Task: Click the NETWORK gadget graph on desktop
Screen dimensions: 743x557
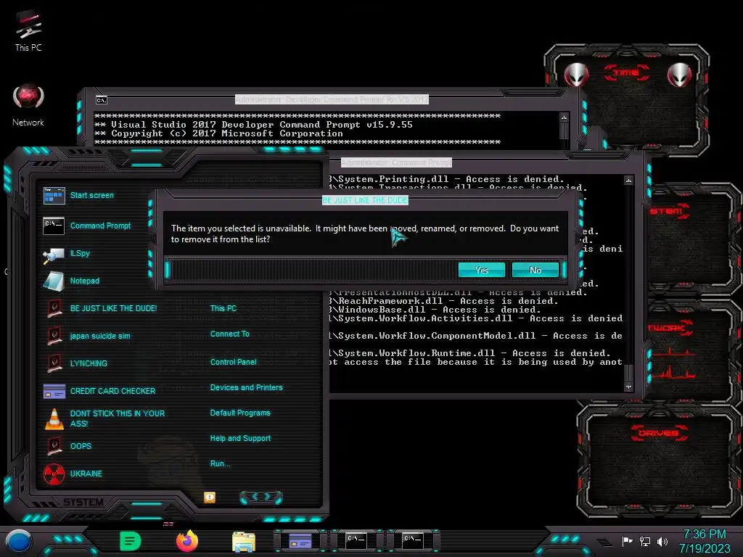Action: point(673,364)
